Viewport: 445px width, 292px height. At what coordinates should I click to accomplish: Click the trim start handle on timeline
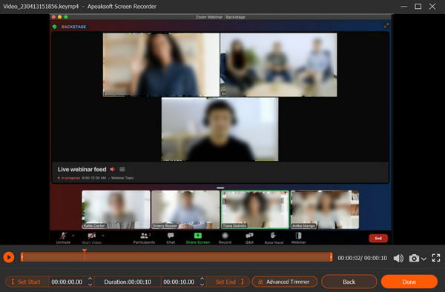click(22, 257)
